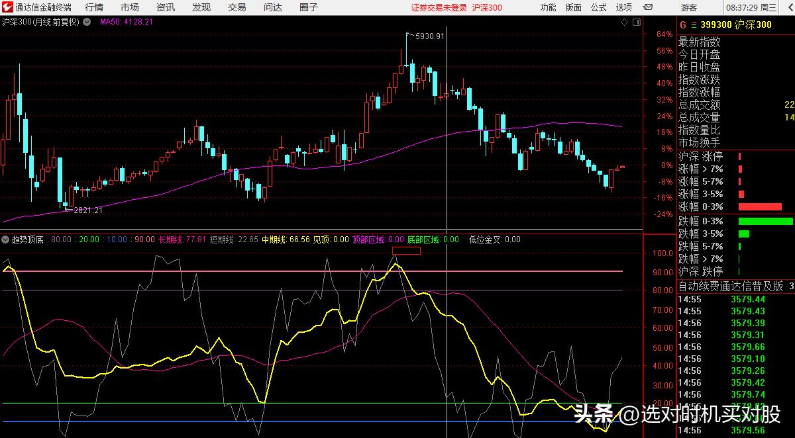The width and height of the screenshot is (795, 438).
Task: Open the 市场 menu
Action: point(130,7)
